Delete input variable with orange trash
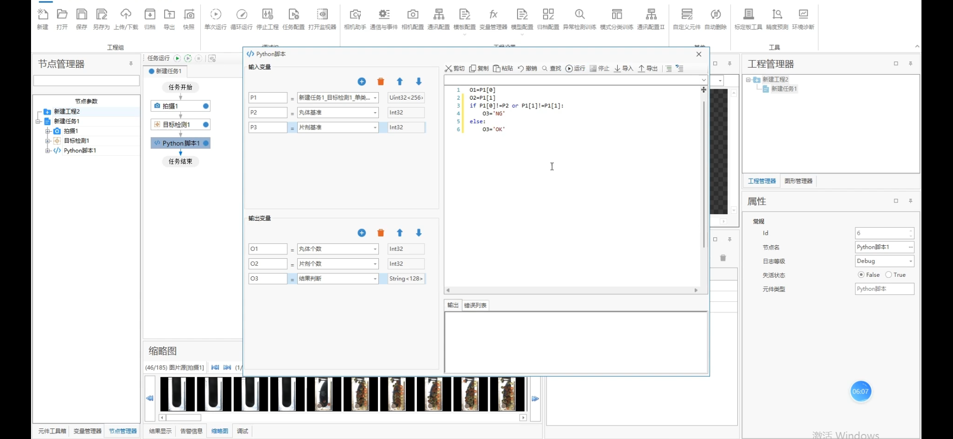953x439 pixels. pyautogui.click(x=381, y=82)
